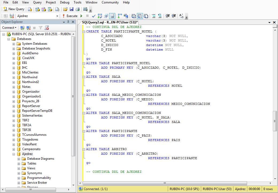Collapse the expanded Ajedrez database node
This screenshot has height=193, width=278.
14,154
